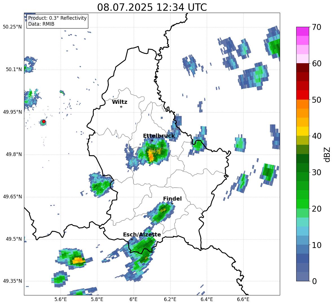This screenshot has height=305, width=334.
Task: Click the 50.25°N latitude label
Action: tap(12, 27)
